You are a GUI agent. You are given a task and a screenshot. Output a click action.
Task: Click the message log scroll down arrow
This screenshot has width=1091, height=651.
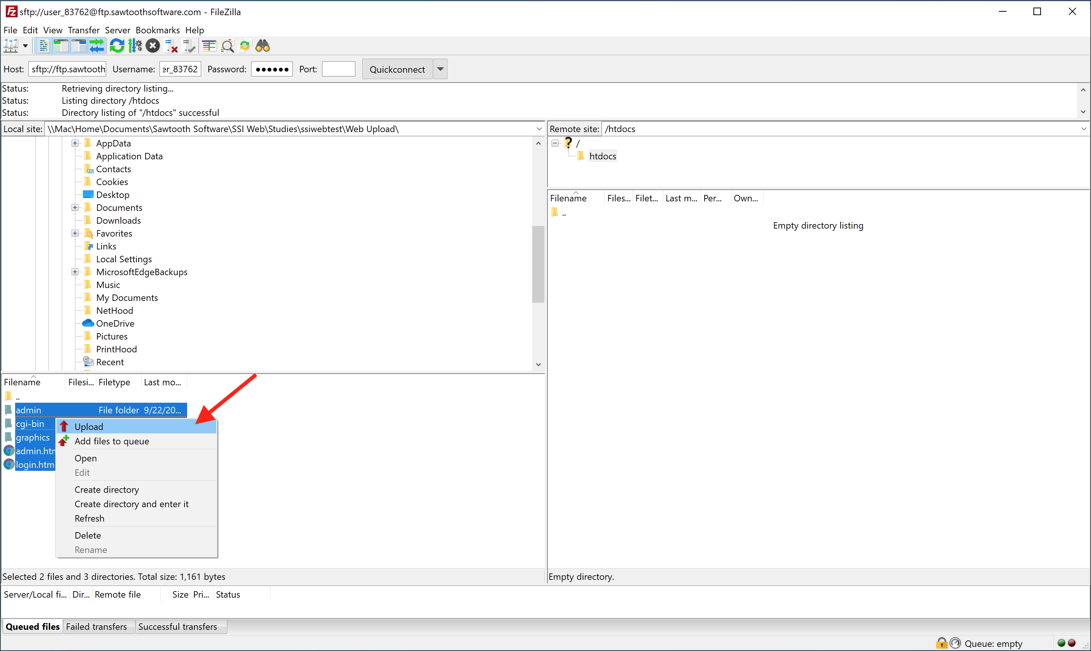(1083, 112)
